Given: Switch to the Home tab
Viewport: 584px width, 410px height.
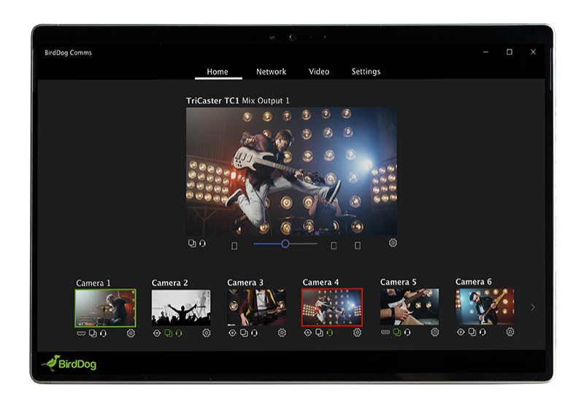Looking at the screenshot, I should pos(218,71).
